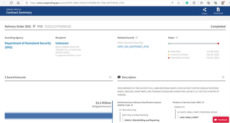Bookmark this page with the star icon
The image size is (230, 123).
click(x=179, y=3)
